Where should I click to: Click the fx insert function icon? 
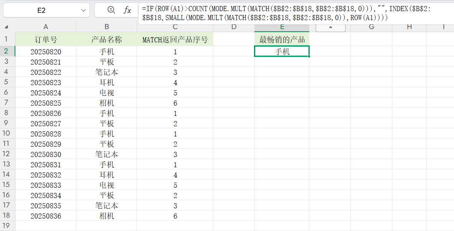pos(127,10)
